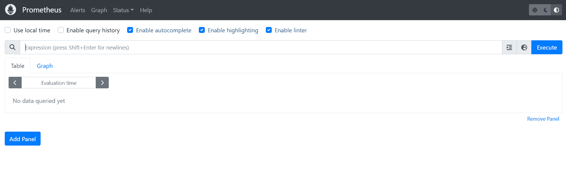
Task: Switch to light theme using the sun icon
Action: click(535, 9)
